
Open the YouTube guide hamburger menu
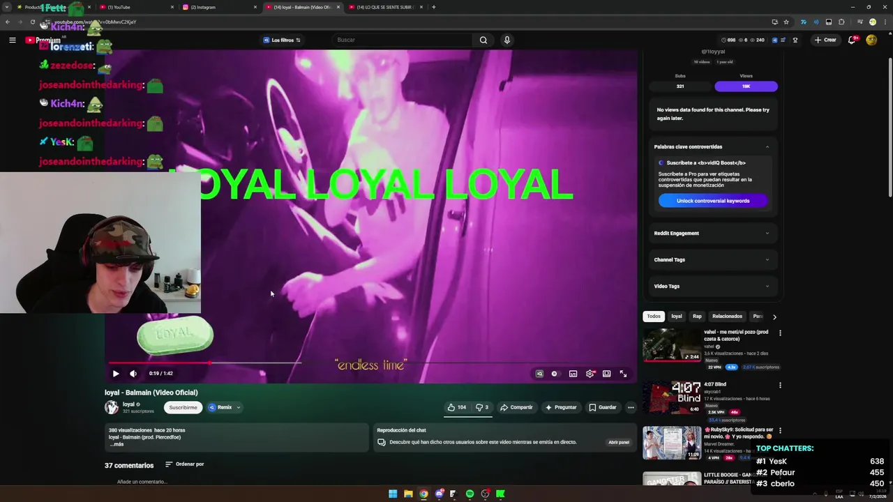click(12, 40)
